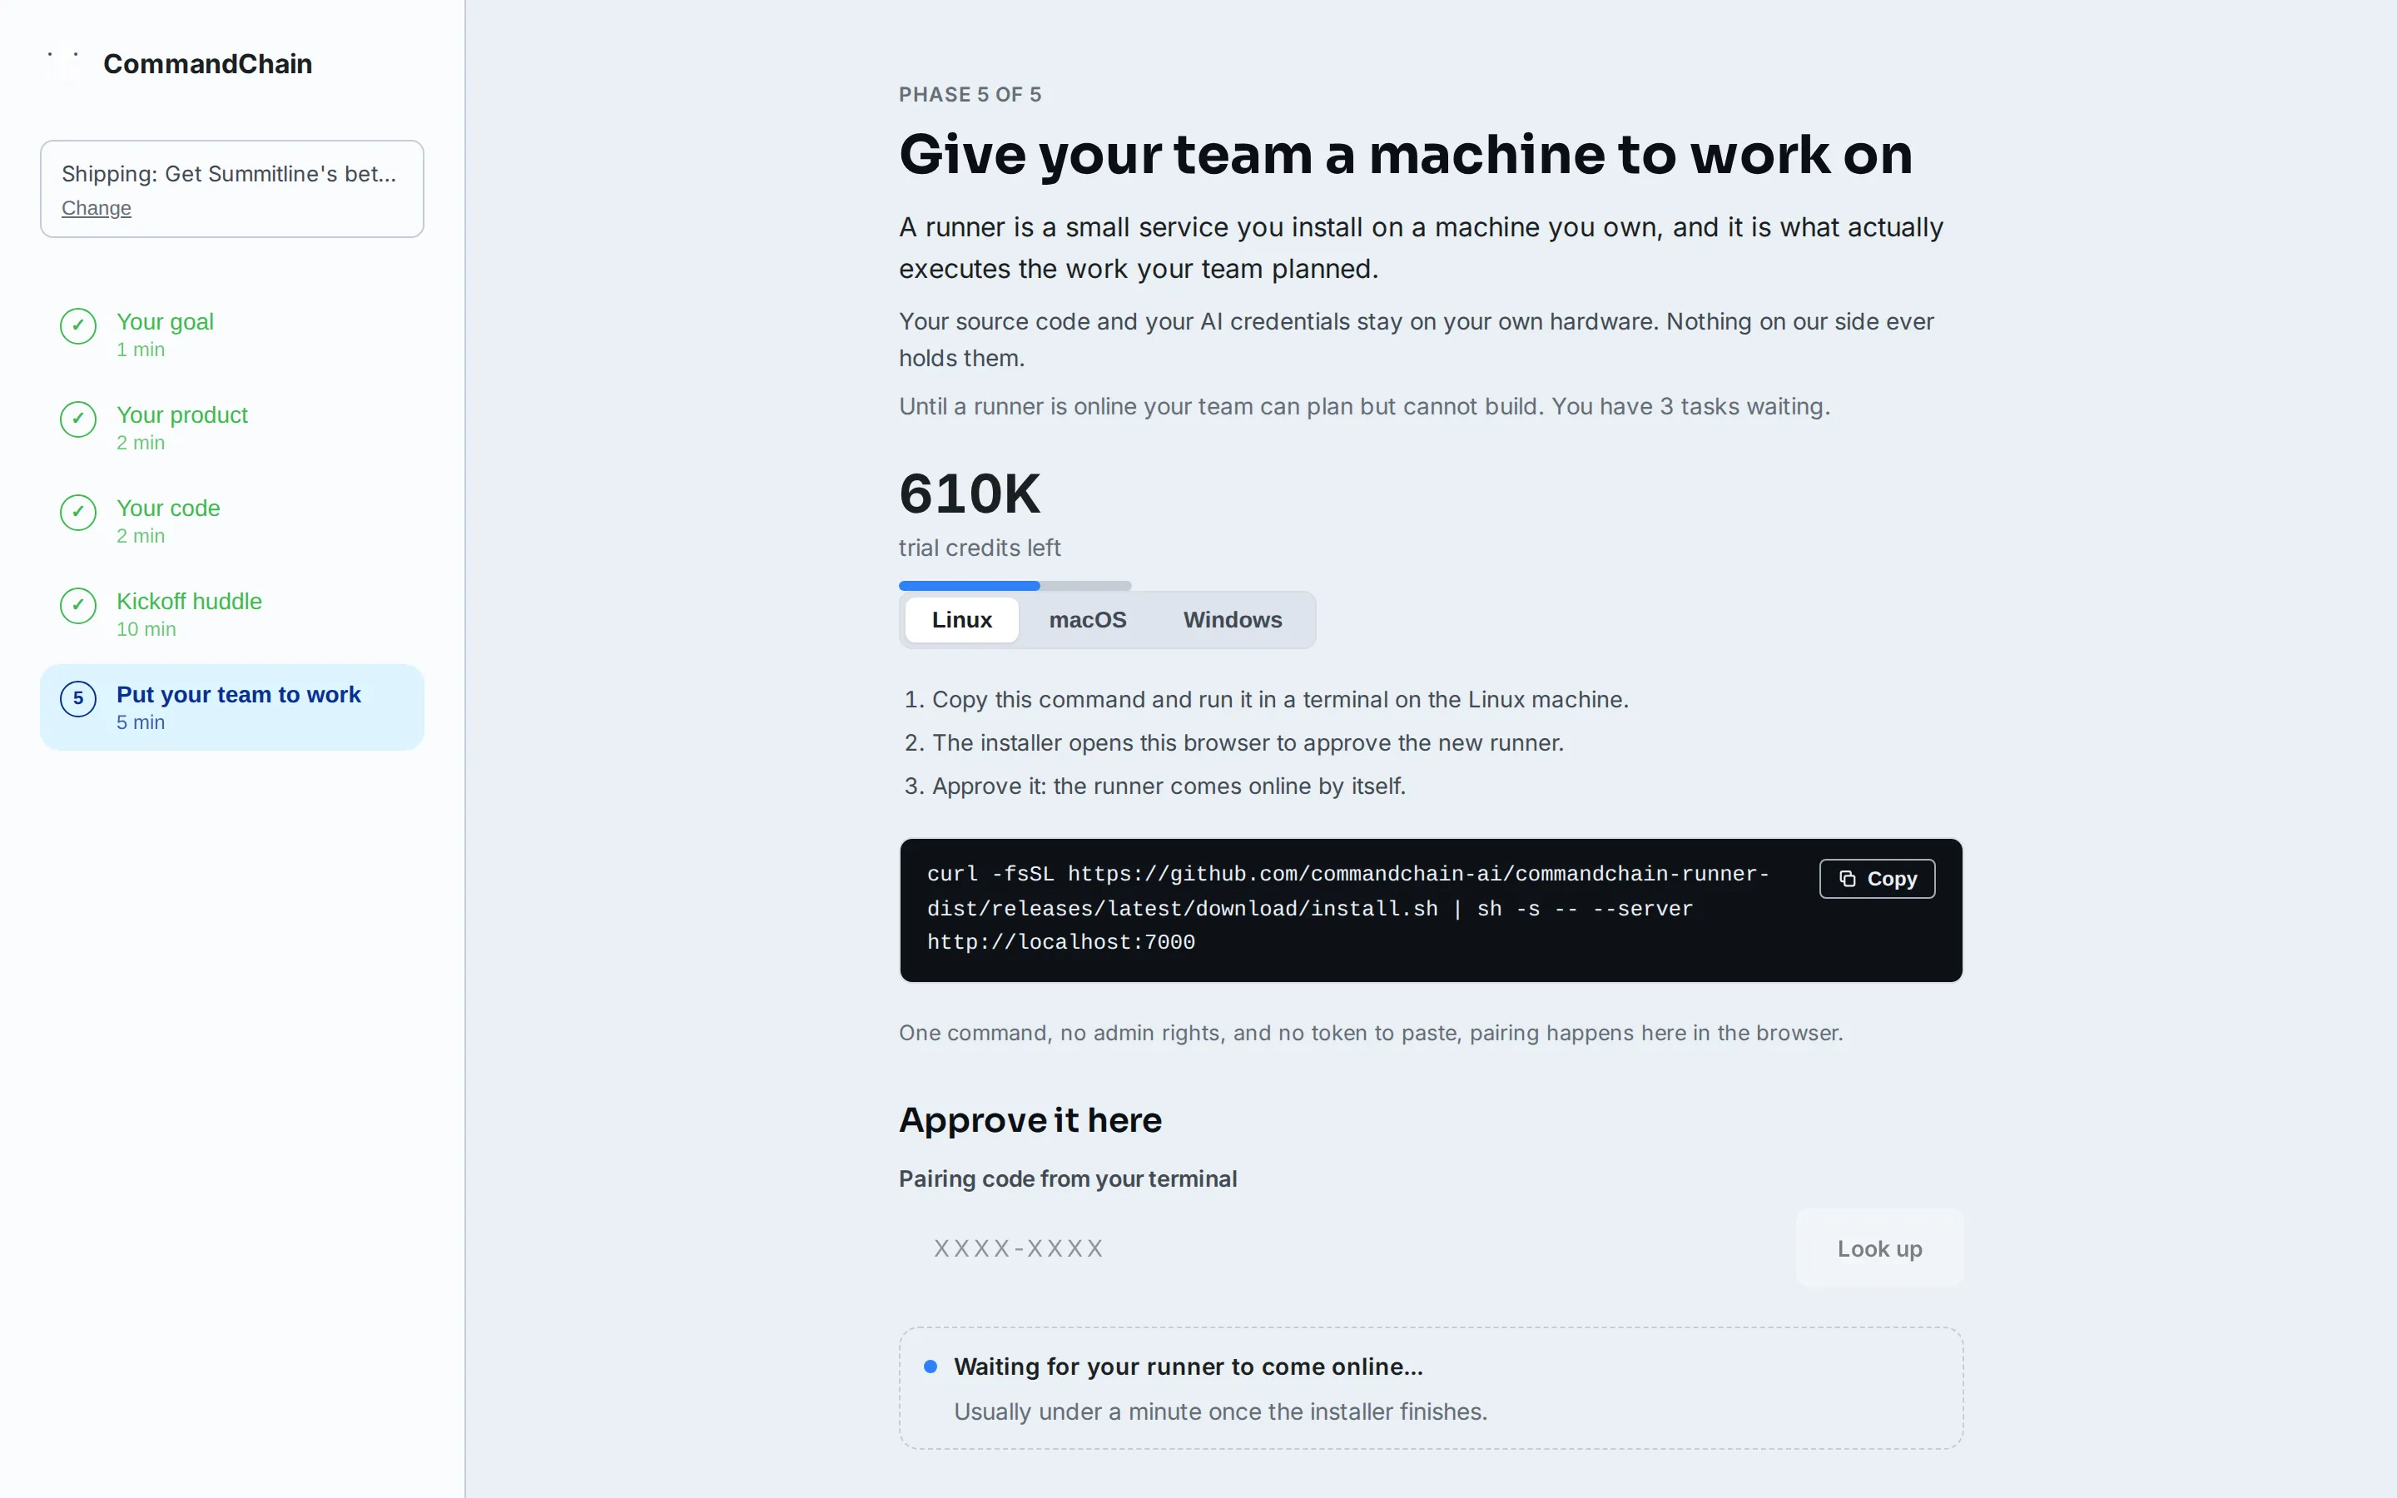Copy the curl install command
2397x1498 pixels.
[1877, 879]
